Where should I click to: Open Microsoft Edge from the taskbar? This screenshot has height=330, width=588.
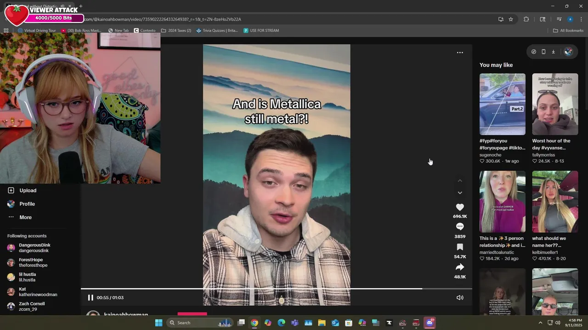(x=282, y=323)
